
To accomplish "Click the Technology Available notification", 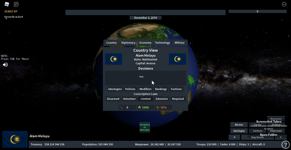I will pos(145,127).
